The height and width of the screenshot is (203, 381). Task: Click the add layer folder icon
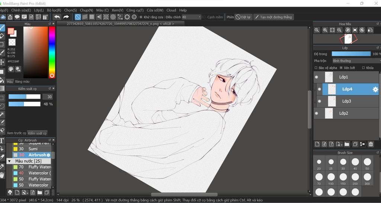click(x=347, y=144)
